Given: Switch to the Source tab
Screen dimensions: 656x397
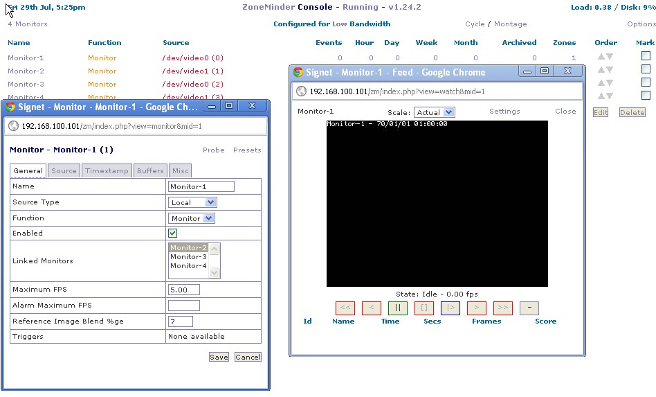Looking at the screenshot, I should point(64,171).
